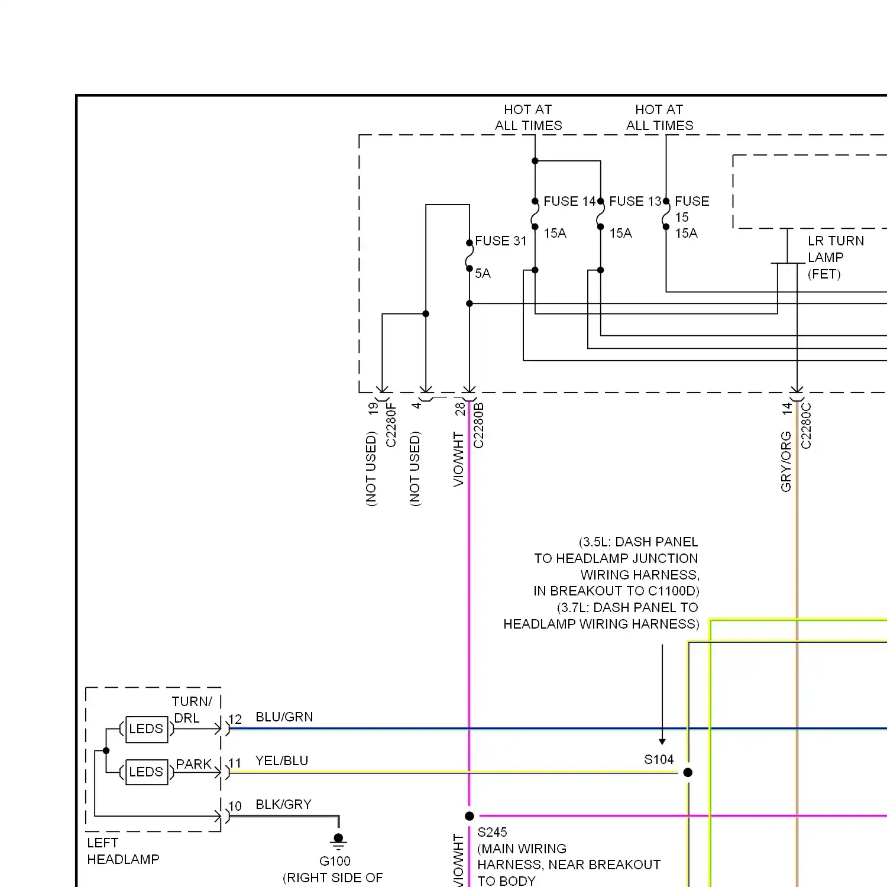Click the TURN/ DRL label
The height and width of the screenshot is (887, 887).
tap(192, 710)
